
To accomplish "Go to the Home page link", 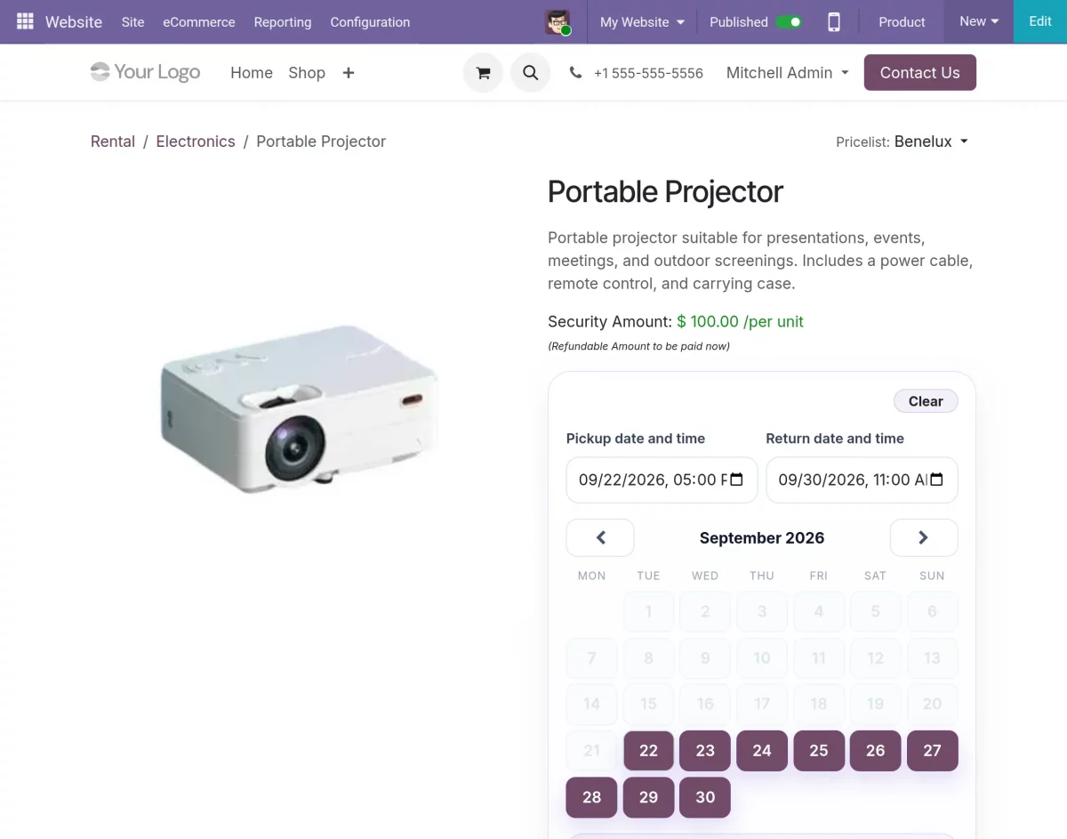I will click(252, 73).
